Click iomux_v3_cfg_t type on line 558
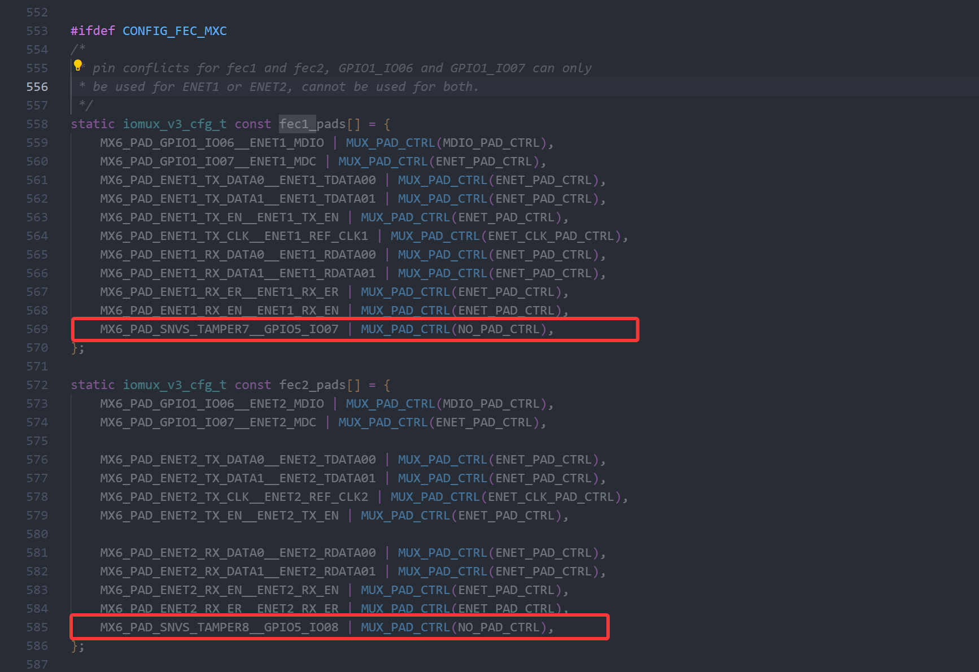Viewport: 979px width, 672px height. coord(174,124)
